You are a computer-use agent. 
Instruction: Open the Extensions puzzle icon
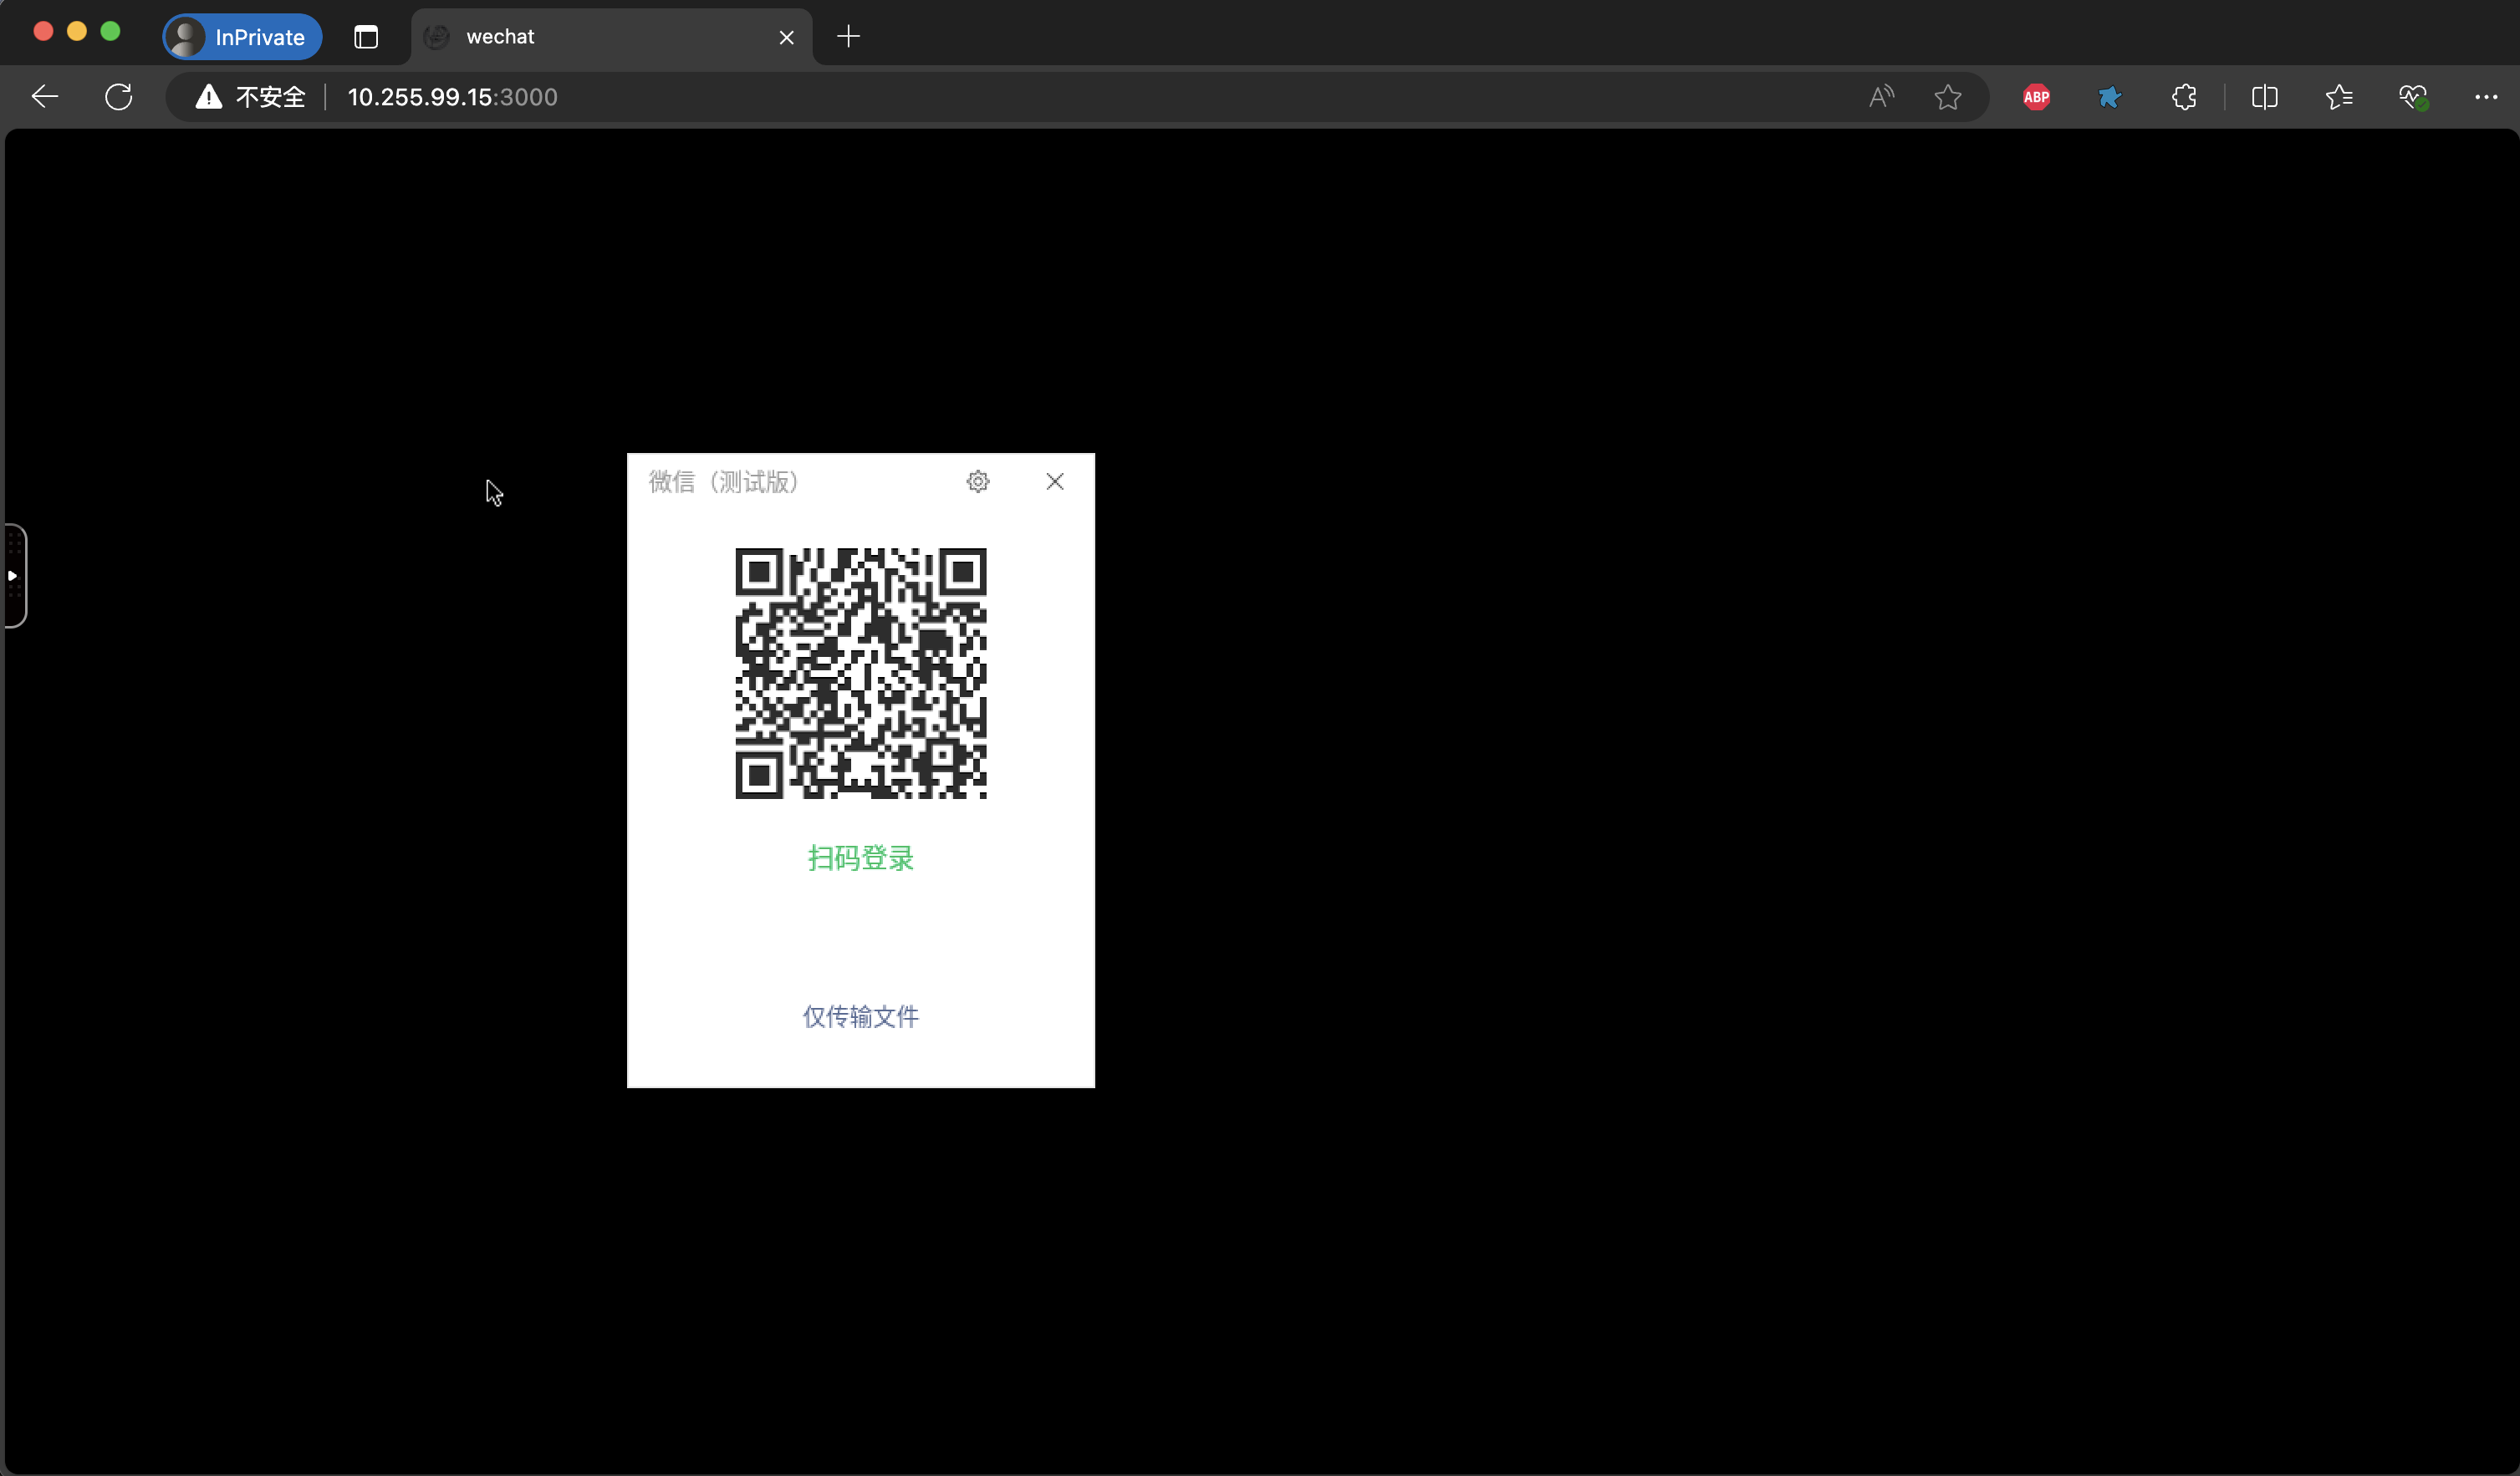2184,97
